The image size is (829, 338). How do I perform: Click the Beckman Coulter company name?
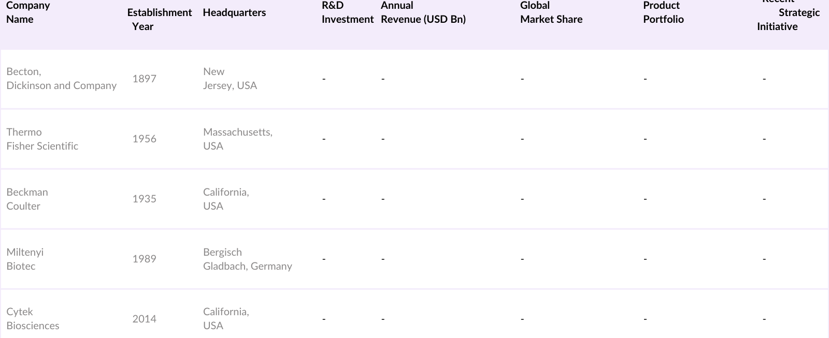27,199
